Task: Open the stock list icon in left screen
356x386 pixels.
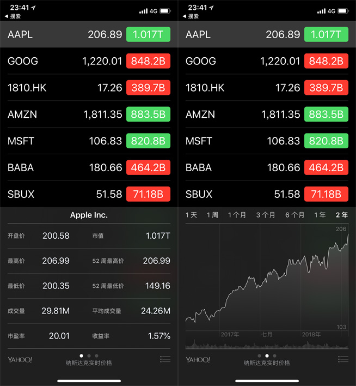Action: point(165,359)
